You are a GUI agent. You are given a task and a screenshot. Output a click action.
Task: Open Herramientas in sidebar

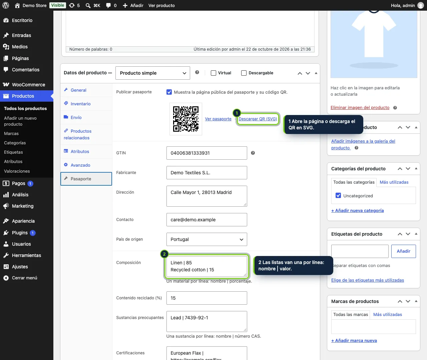27,255
